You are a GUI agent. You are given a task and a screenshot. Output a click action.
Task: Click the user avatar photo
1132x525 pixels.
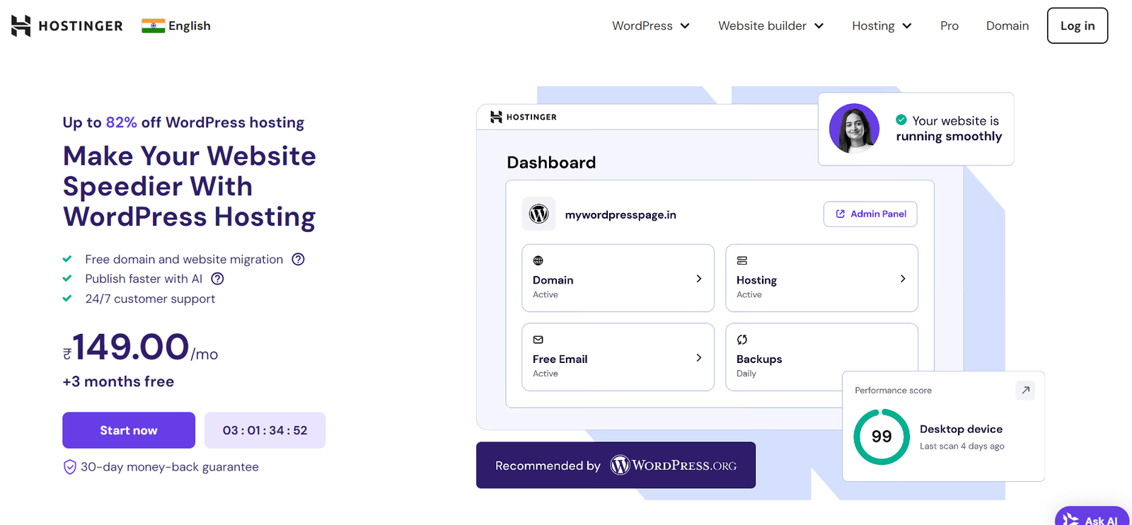pos(854,129)
